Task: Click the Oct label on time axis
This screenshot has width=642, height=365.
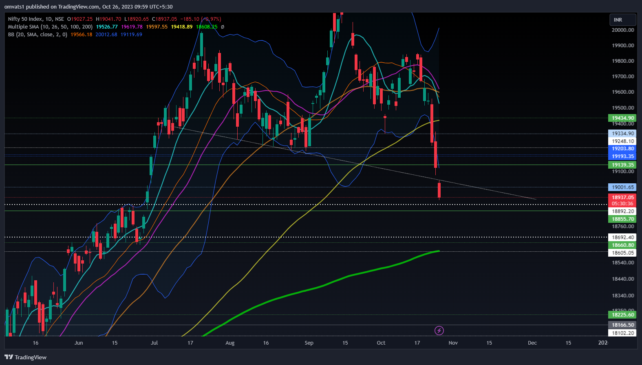Action: pos(381,343)
